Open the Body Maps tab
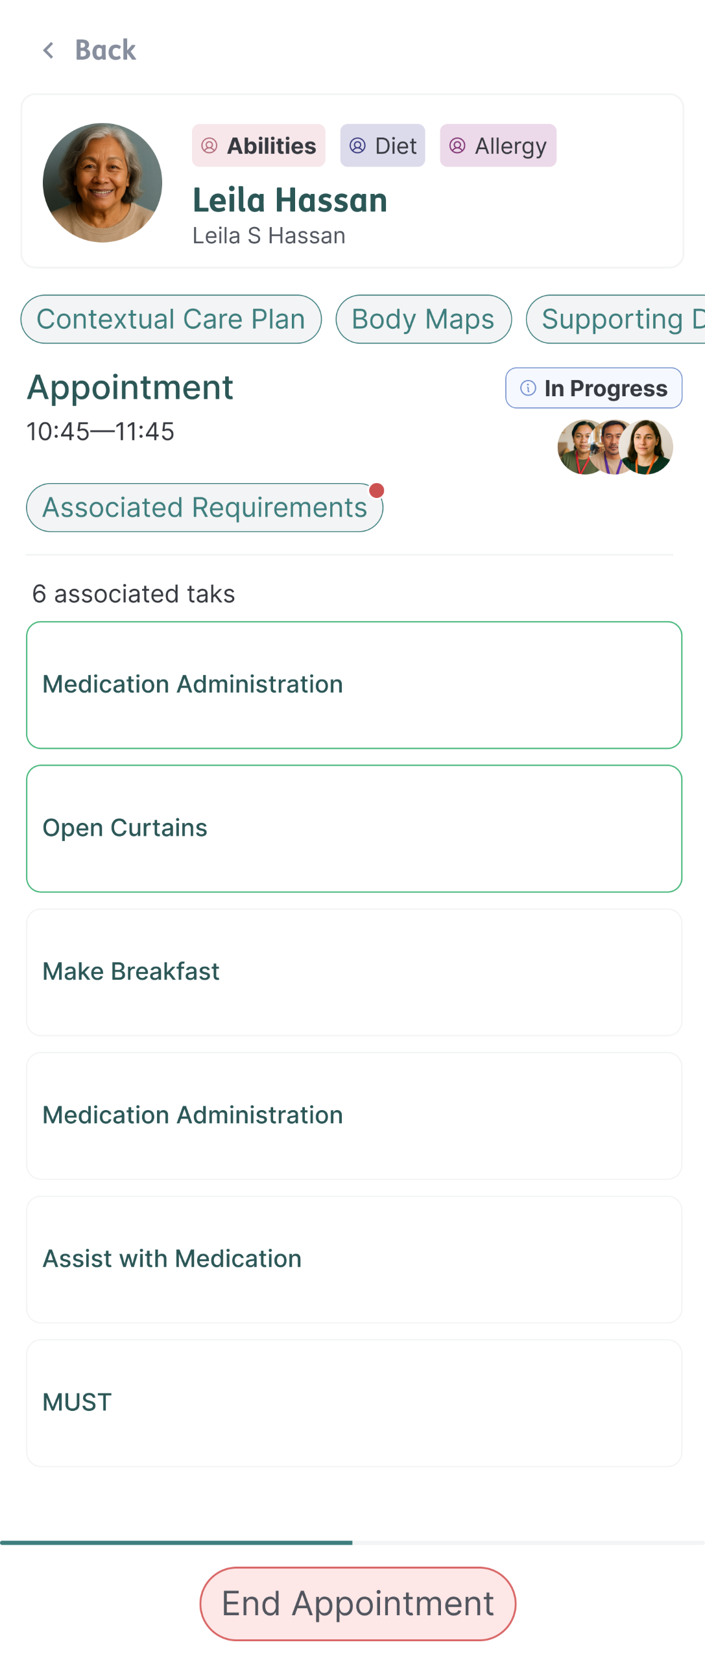705x1660 pixels. click(423, 319)
